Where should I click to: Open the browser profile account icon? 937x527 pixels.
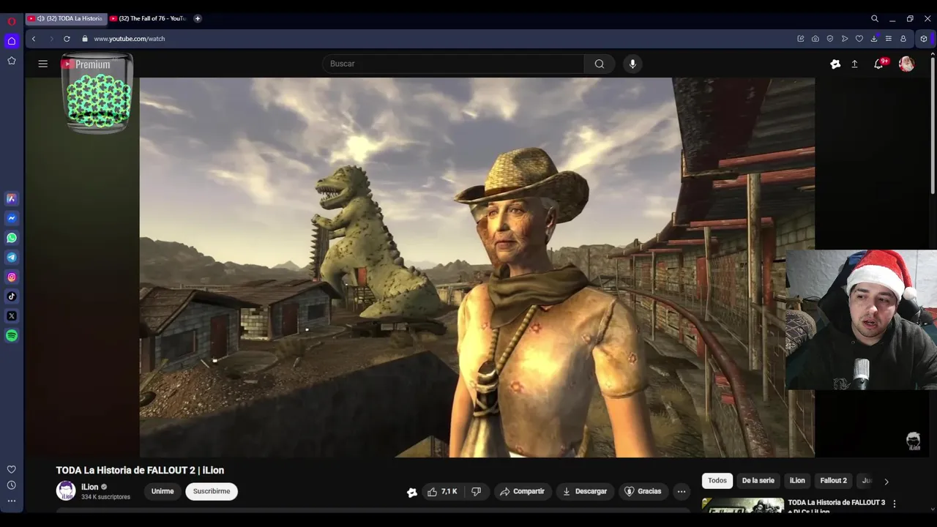click(903, 39)
